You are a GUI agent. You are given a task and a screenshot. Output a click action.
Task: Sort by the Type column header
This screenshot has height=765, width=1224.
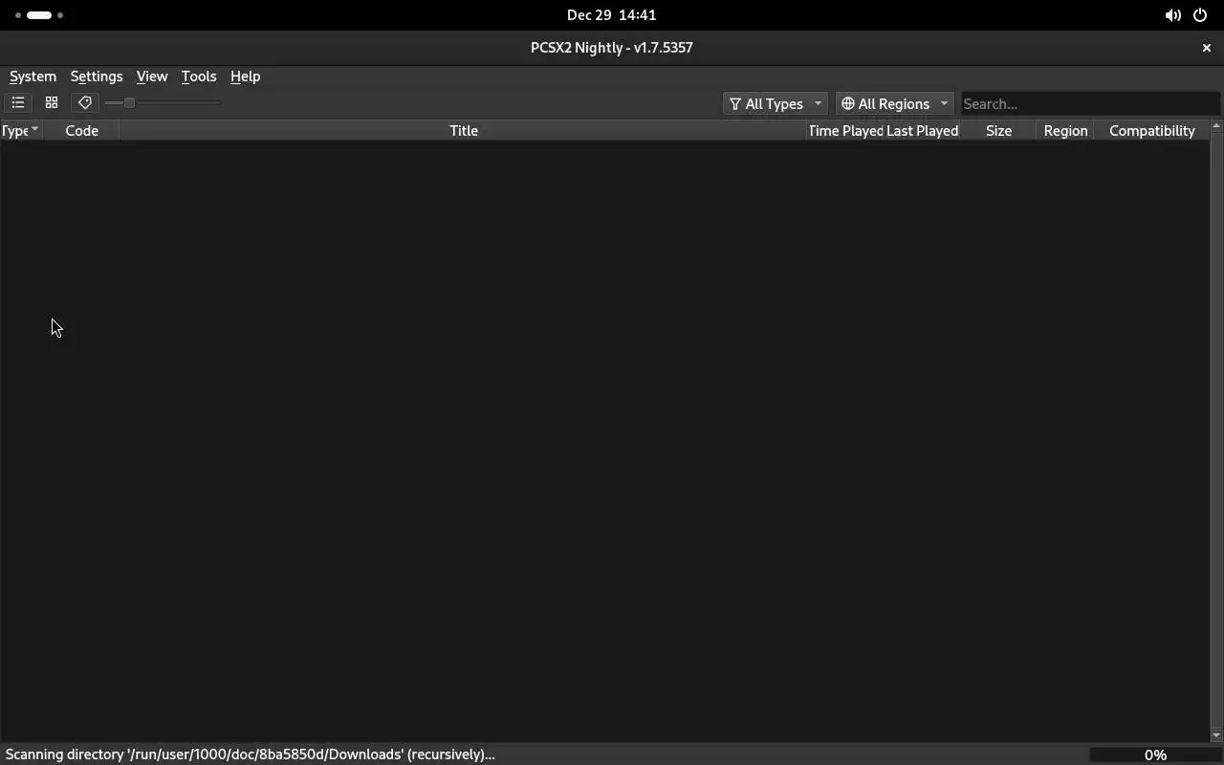tap(20, 131)
